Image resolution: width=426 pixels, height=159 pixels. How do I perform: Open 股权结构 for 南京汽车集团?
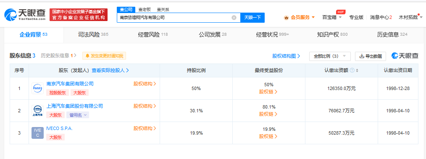tap(145, 84)
